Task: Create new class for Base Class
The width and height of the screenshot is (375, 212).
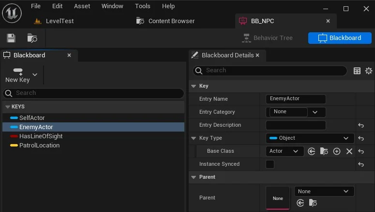Action: tap(337, 151)
